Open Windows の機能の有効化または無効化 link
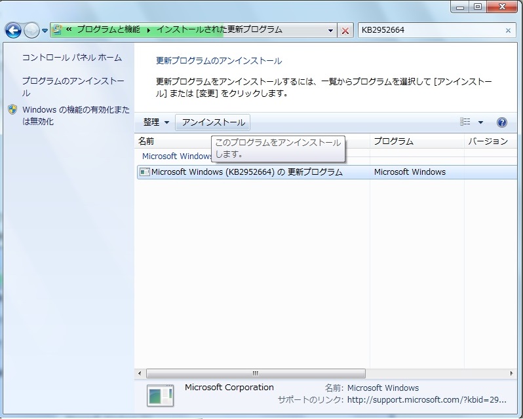This screenshot has height=419, width=523. (76, 116)
